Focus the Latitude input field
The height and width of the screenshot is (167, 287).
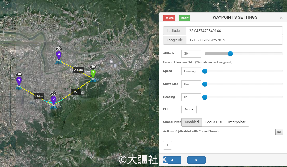(234, 31)
